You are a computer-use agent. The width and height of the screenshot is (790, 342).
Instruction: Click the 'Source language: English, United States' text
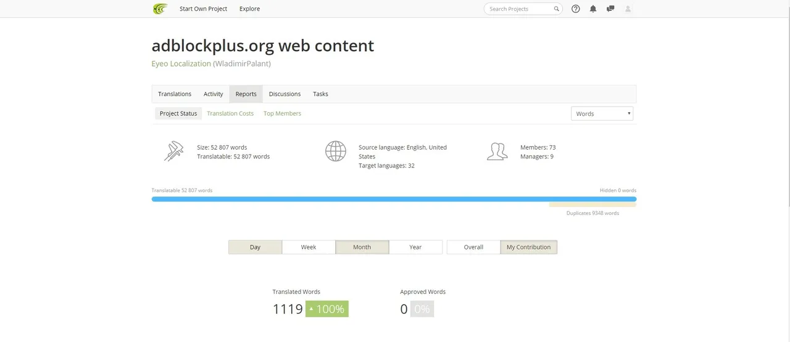pyautogui.click(x=402, y=152)
